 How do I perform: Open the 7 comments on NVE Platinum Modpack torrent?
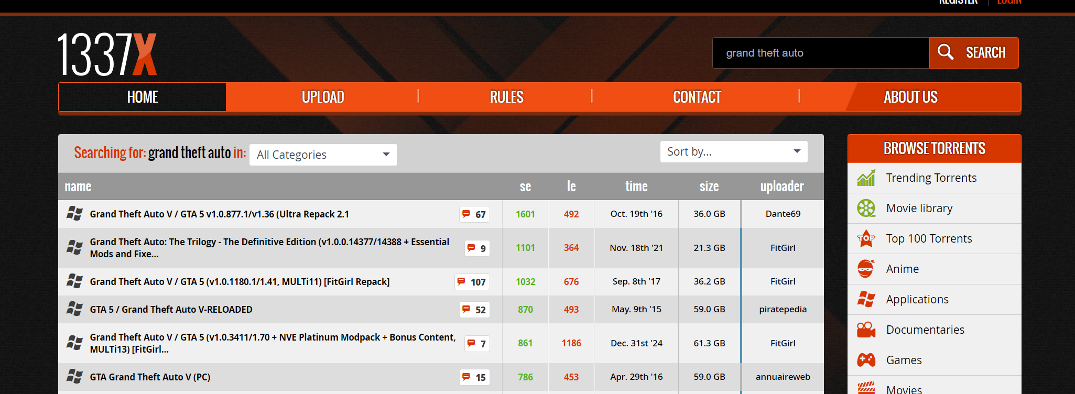click(477, 344)
